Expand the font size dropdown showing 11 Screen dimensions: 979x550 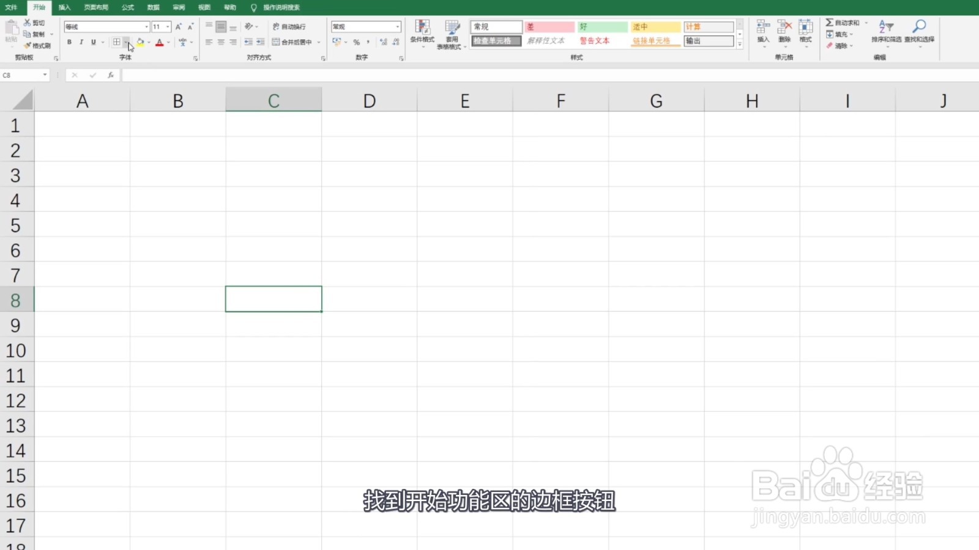pos(168,27)
